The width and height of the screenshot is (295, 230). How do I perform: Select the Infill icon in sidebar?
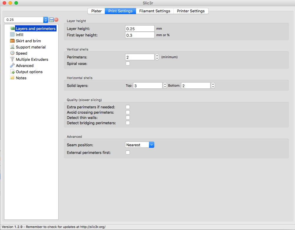[x=12, y=35]
